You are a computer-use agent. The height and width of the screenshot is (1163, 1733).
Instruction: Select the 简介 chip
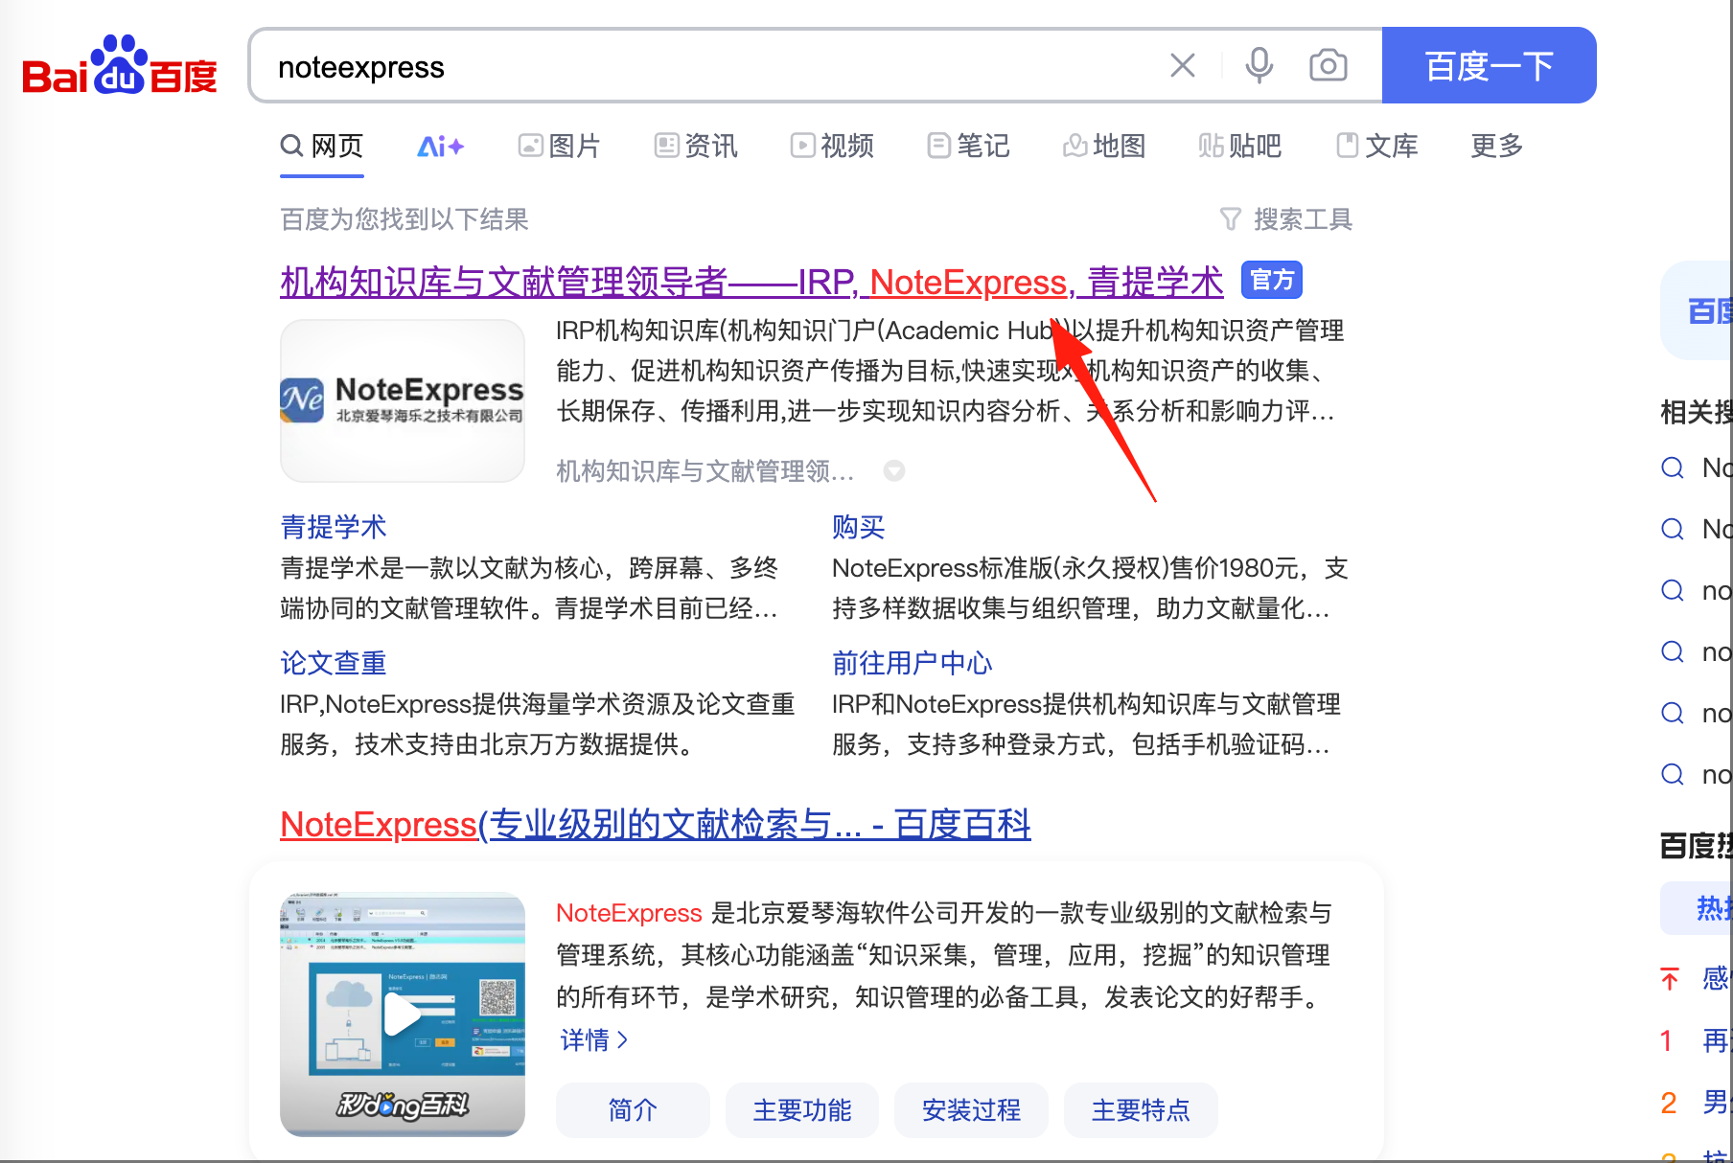(633, 1110)
